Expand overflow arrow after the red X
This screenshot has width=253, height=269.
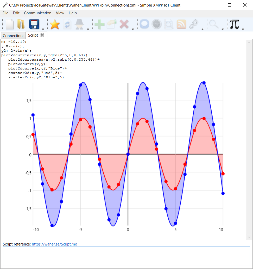[x=133, y=29]
